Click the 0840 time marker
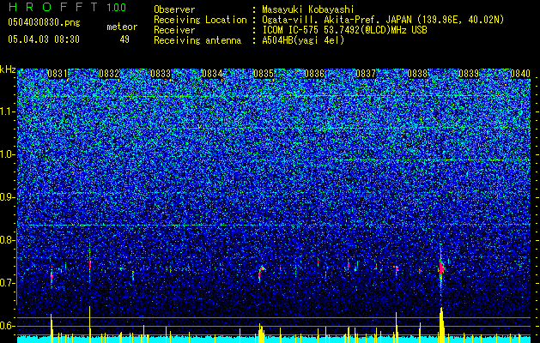This screenshot has width=540, height=343. click(520, 74)
